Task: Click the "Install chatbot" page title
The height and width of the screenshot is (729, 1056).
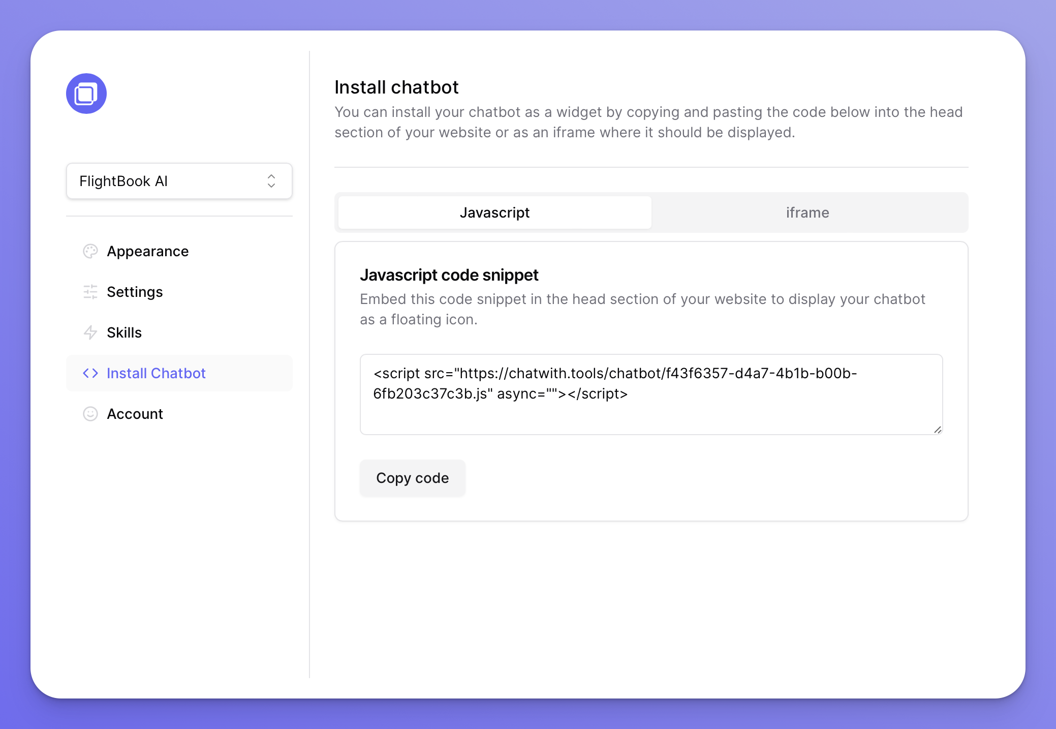Action: [x=396, y=87]
